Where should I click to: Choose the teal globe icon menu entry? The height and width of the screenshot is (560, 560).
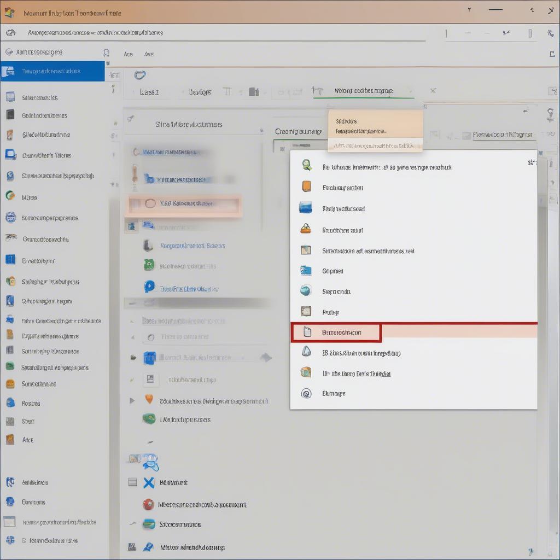point(413,291)
